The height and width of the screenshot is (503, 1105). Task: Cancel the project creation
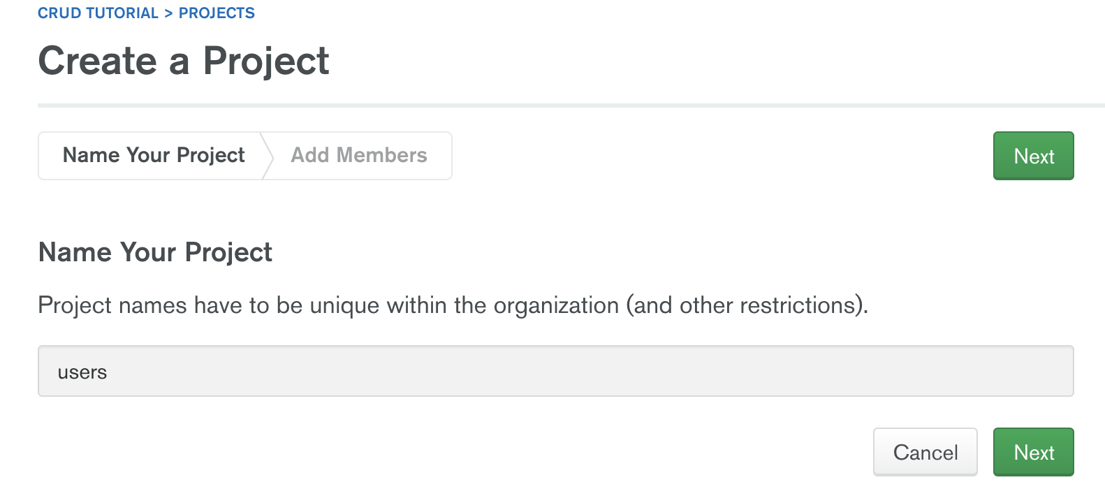pyautogui.click(x=925, y=452)
